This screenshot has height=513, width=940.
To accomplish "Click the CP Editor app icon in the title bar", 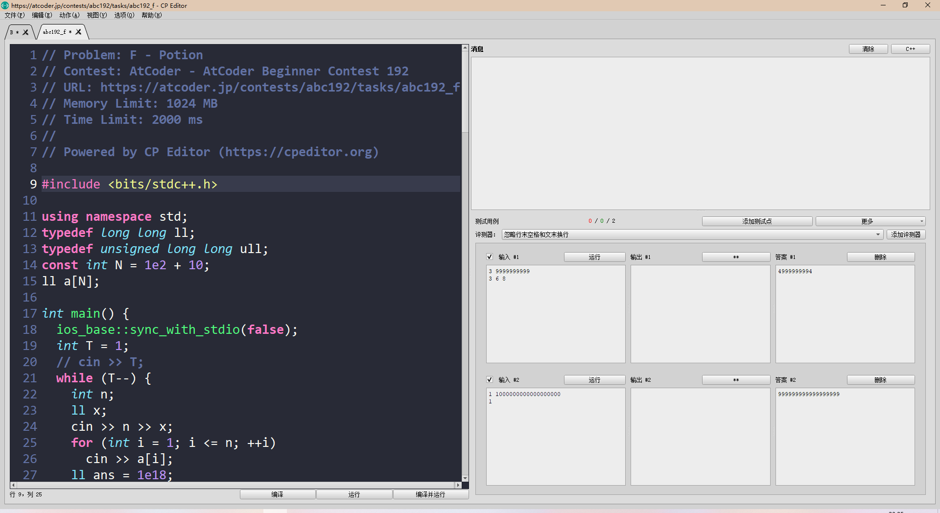I will 5,5.
